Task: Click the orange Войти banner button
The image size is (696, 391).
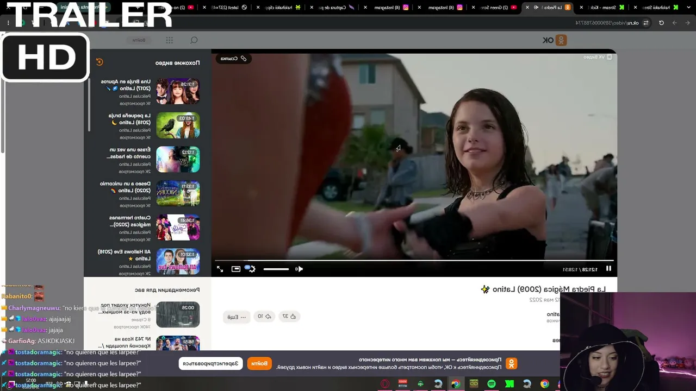Action: (x=259, y=363)
